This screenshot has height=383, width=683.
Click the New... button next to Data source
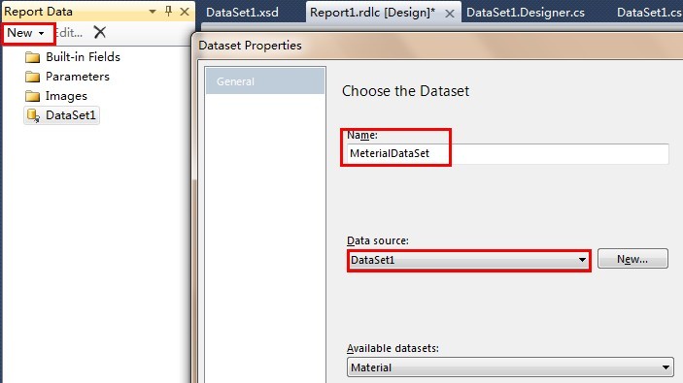[x=632, y=259]
